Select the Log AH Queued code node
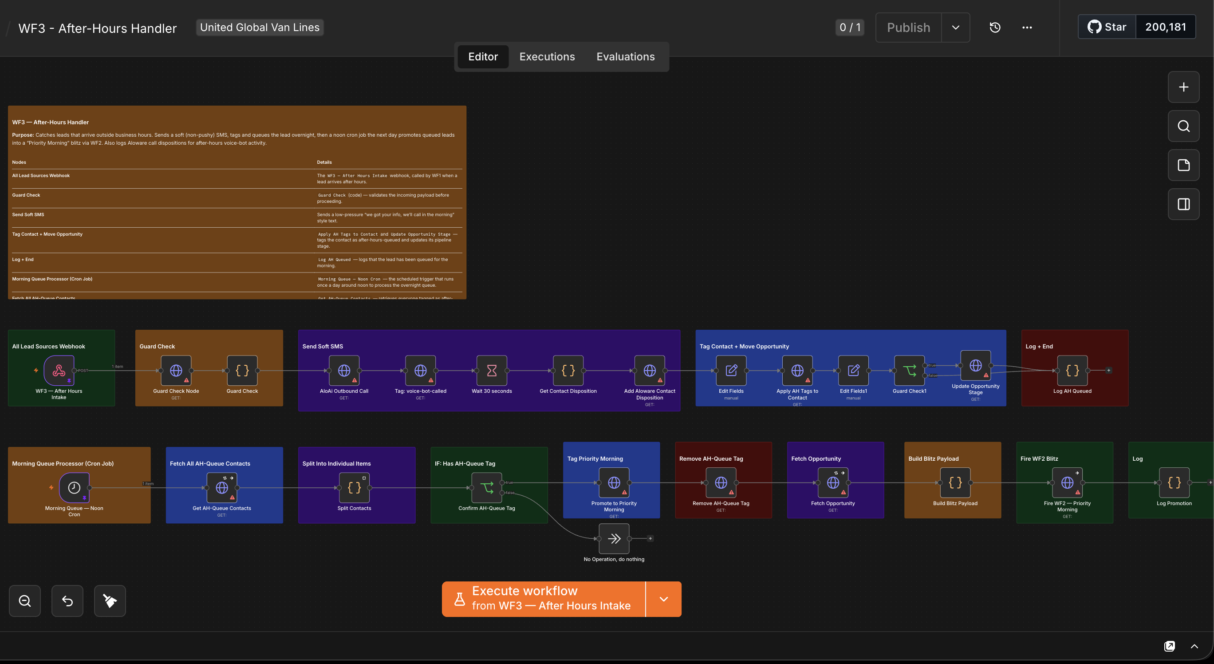Viewport: 1214px width, 664px height. coord(1072,371)
